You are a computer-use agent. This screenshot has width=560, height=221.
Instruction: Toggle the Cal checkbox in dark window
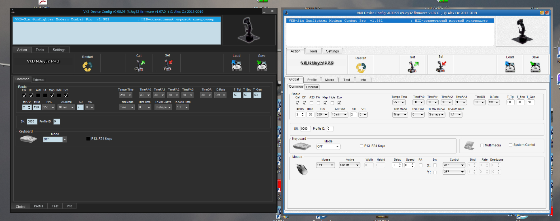tap(24, 95)
